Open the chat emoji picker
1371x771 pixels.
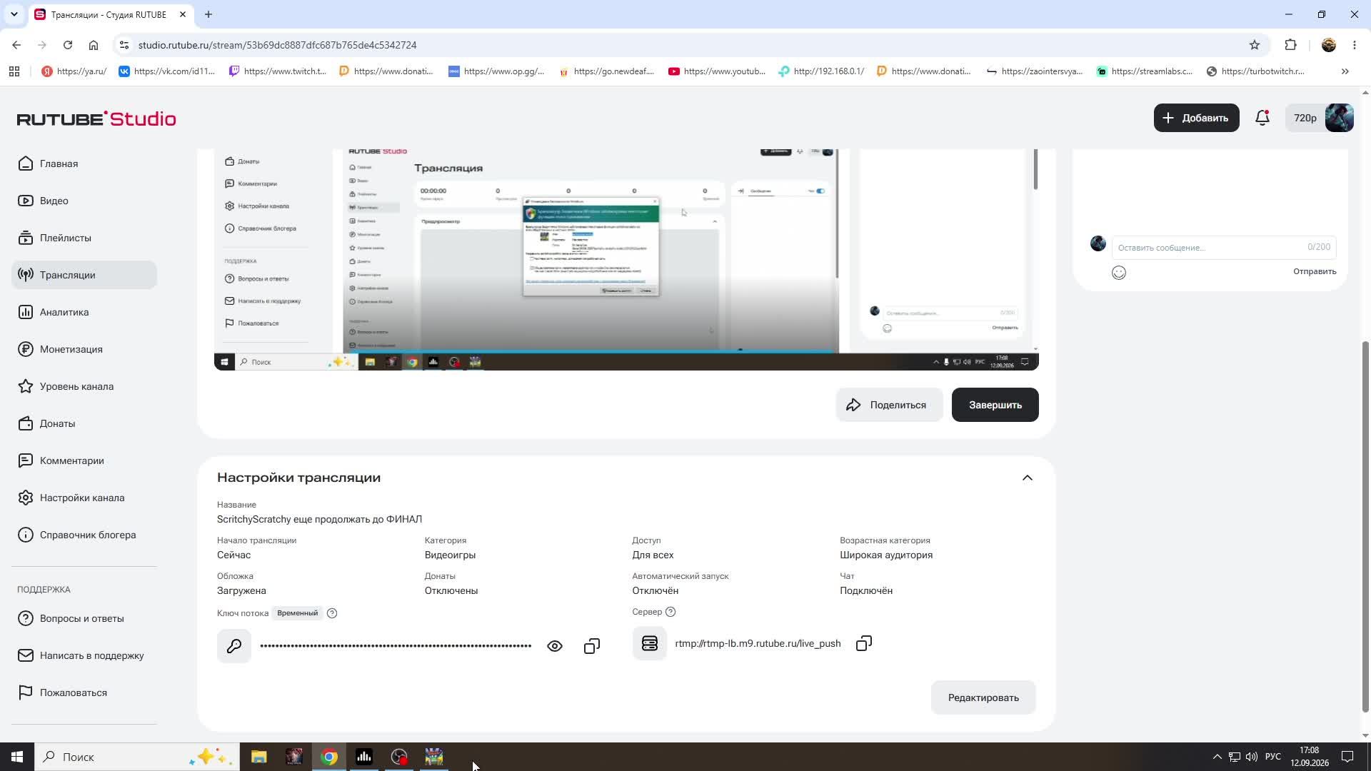click(x=1119, y=272)
